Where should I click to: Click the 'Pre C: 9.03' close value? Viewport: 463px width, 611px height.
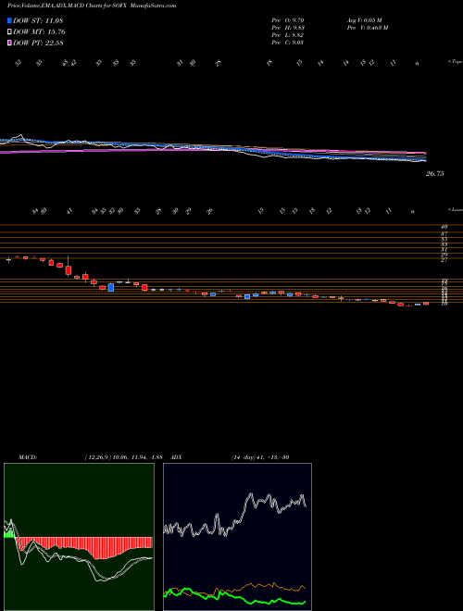[x=288, y=42]
